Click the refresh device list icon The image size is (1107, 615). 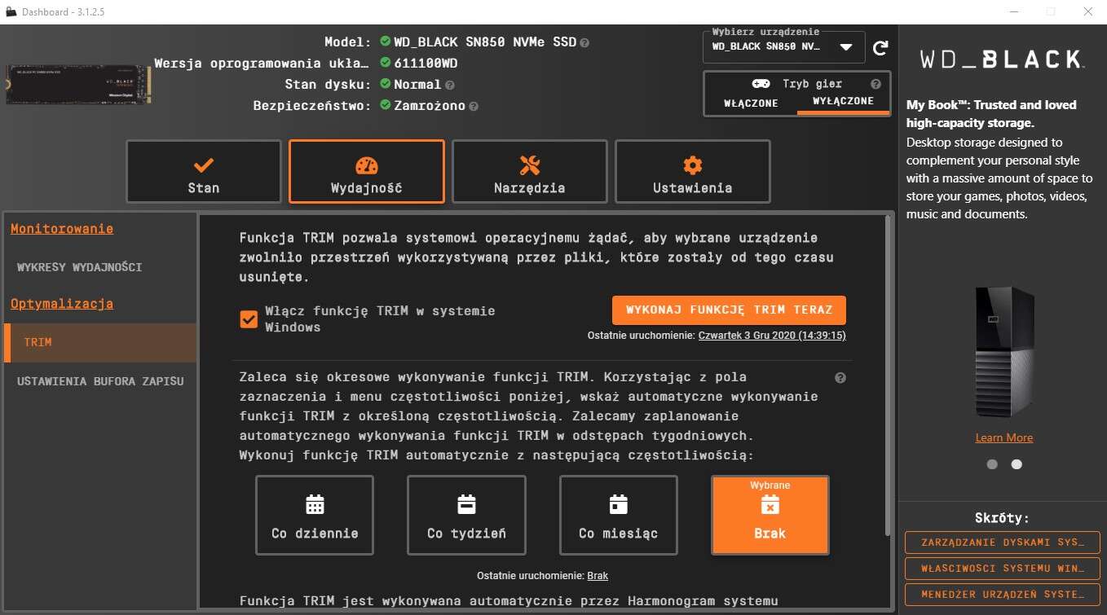[880, 48]
